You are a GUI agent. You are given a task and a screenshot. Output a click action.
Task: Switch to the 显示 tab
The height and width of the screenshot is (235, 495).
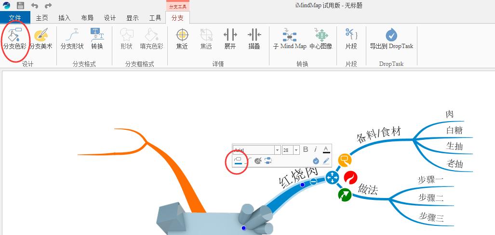click(133, 18)
